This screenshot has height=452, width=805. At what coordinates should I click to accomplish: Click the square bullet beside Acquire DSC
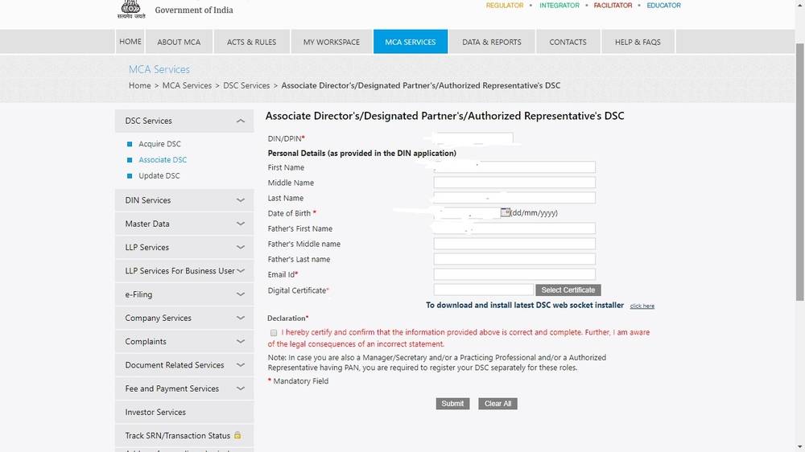130,145
